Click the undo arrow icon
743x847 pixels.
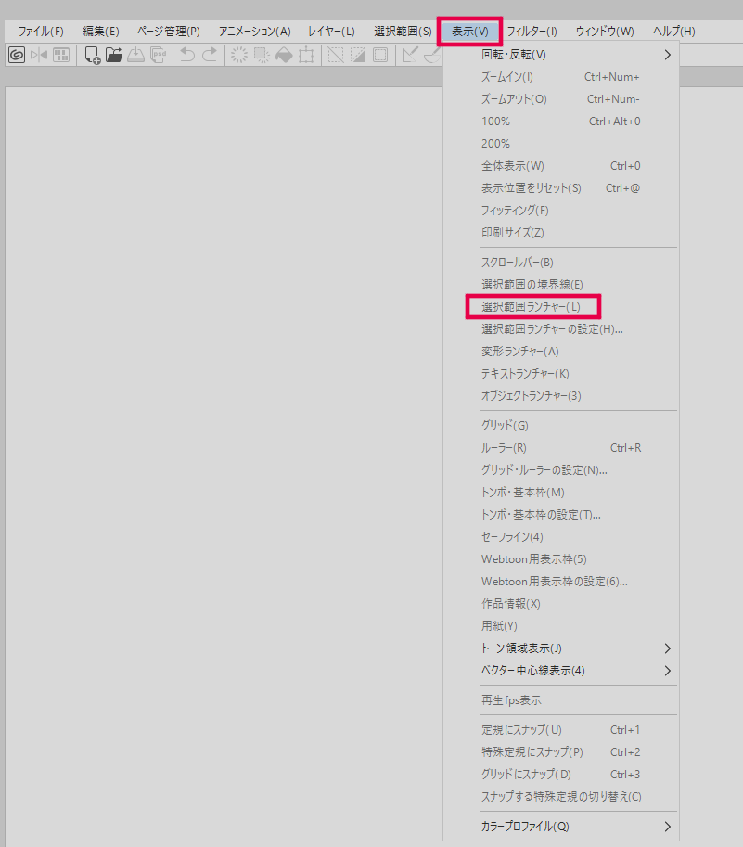tap(187, 55)
